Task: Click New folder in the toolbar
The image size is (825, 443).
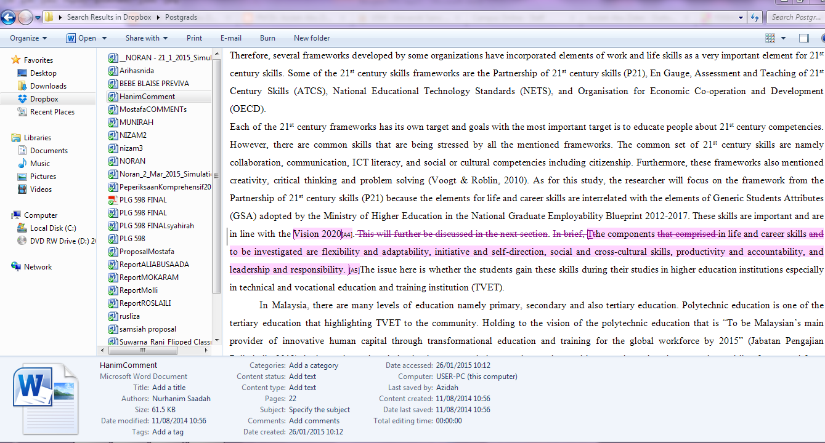Action: pyautogui.click(x=312, y=38)
